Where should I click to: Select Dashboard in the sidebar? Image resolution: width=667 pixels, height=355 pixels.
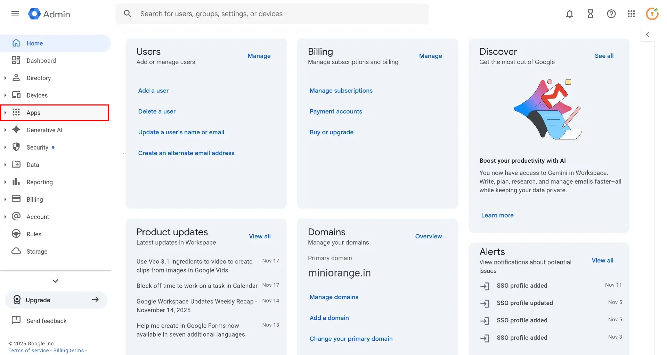point(41,60)
